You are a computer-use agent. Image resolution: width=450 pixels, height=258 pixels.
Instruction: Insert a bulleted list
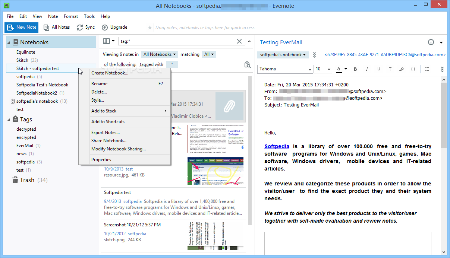tap(427, 69)
